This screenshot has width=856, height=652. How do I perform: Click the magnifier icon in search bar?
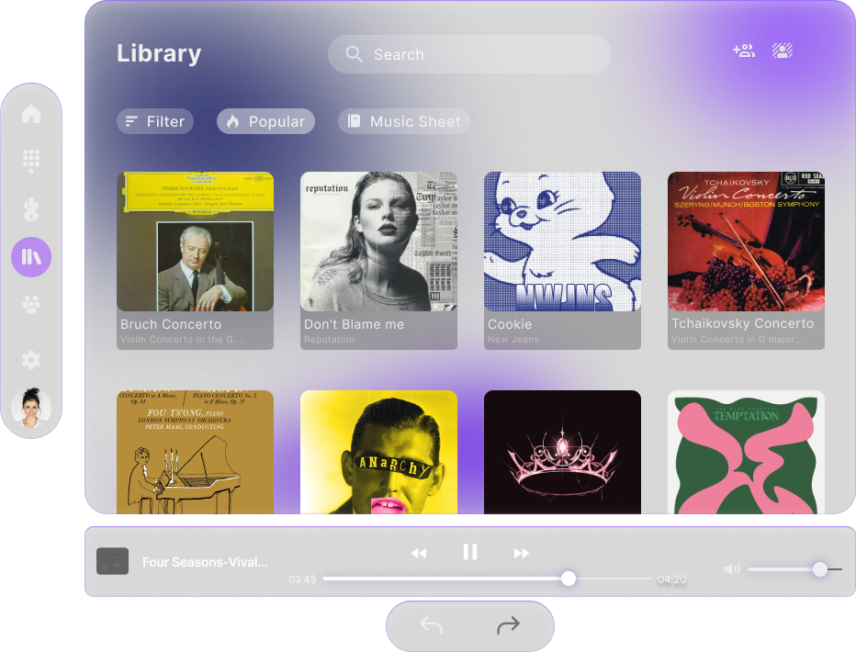click(x=354, y=54)
